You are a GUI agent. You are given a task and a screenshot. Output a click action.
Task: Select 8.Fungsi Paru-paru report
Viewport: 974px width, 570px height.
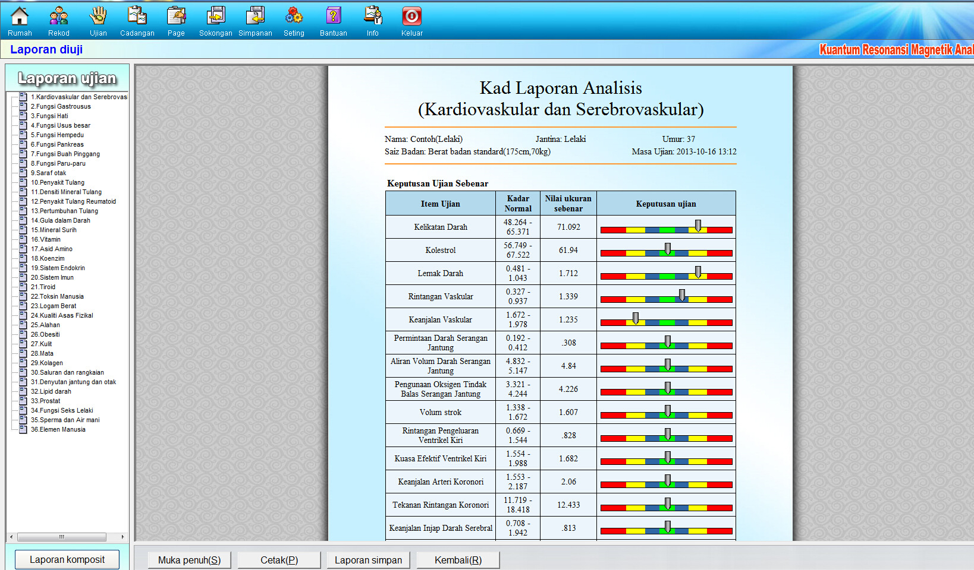[x=58, y=163]
